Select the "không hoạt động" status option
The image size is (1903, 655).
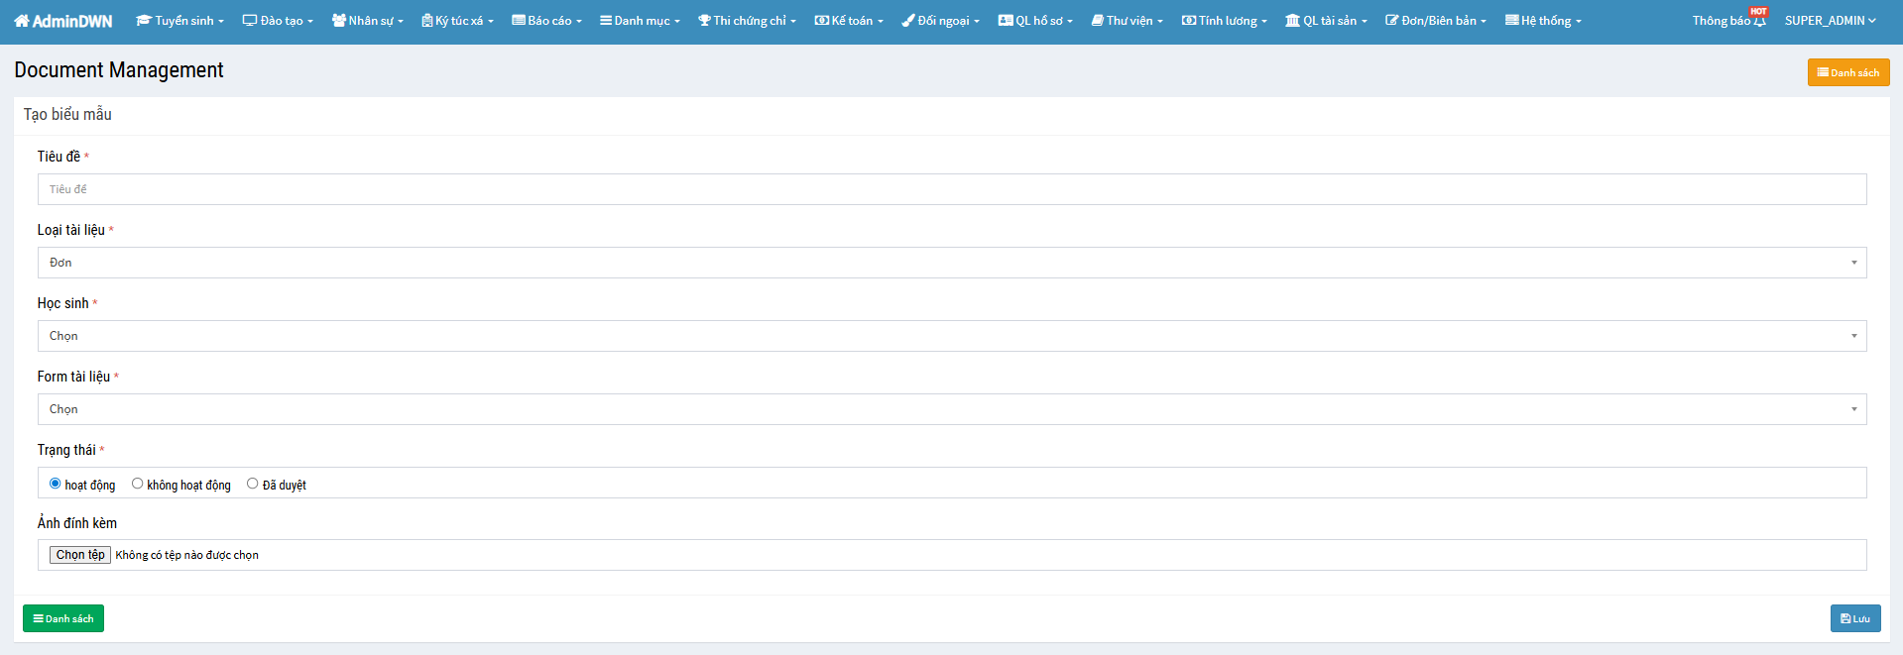(138, 484)
